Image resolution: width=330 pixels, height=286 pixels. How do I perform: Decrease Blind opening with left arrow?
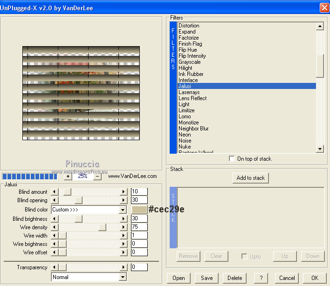(55, 200)
